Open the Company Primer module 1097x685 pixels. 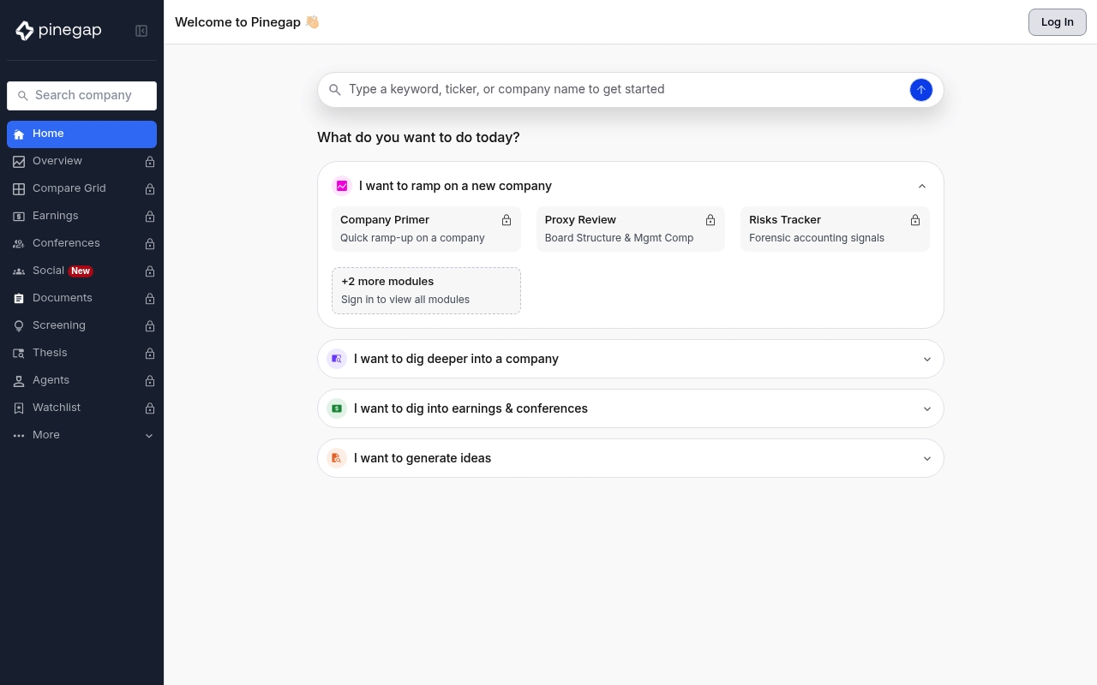pyautogui.click(x=426, y=229)
